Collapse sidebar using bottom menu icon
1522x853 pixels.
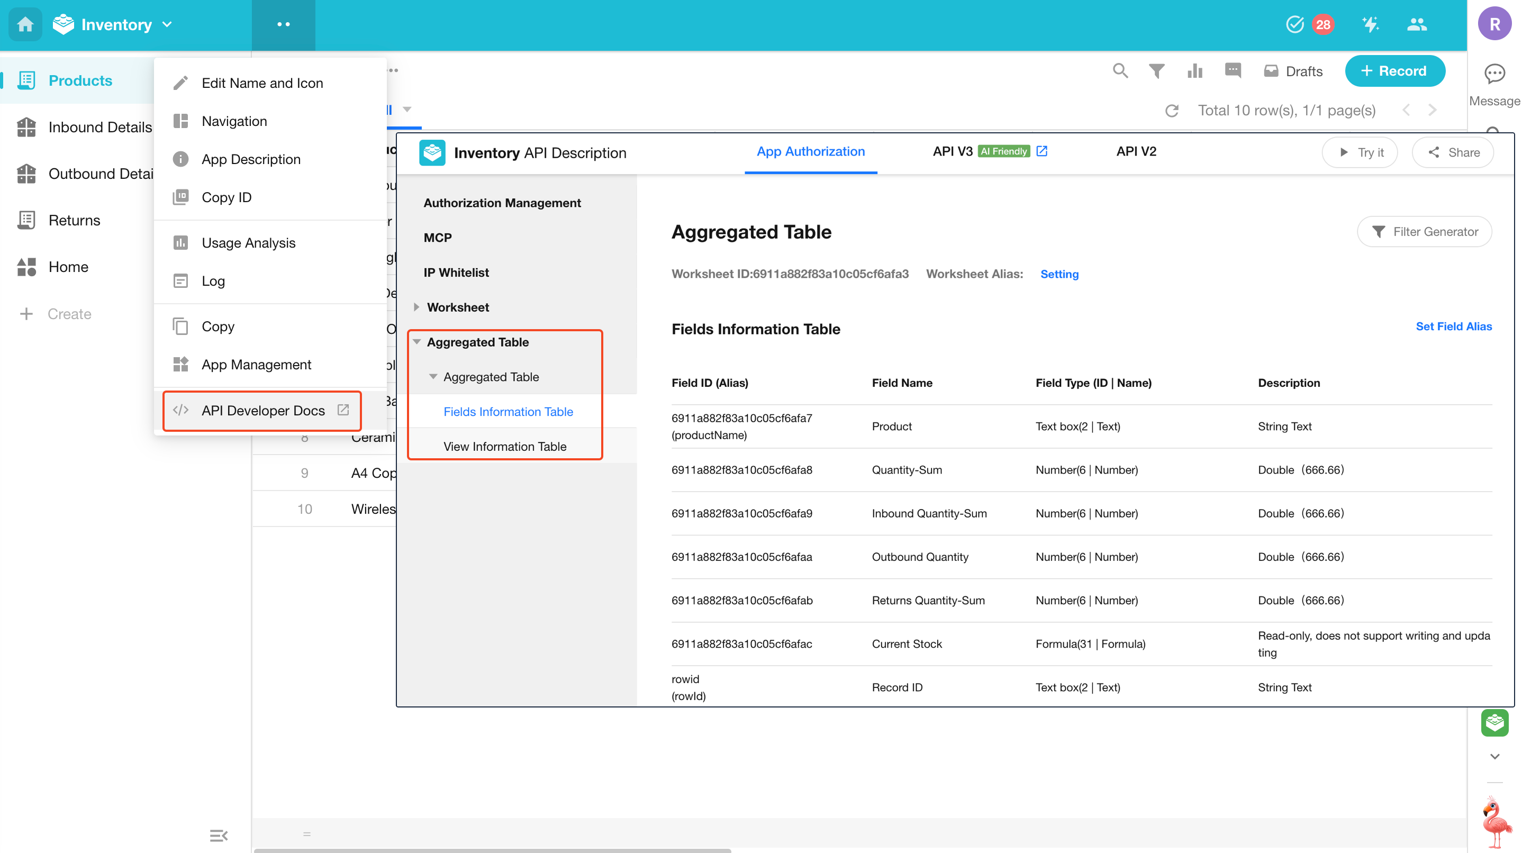tap(218, 834)
